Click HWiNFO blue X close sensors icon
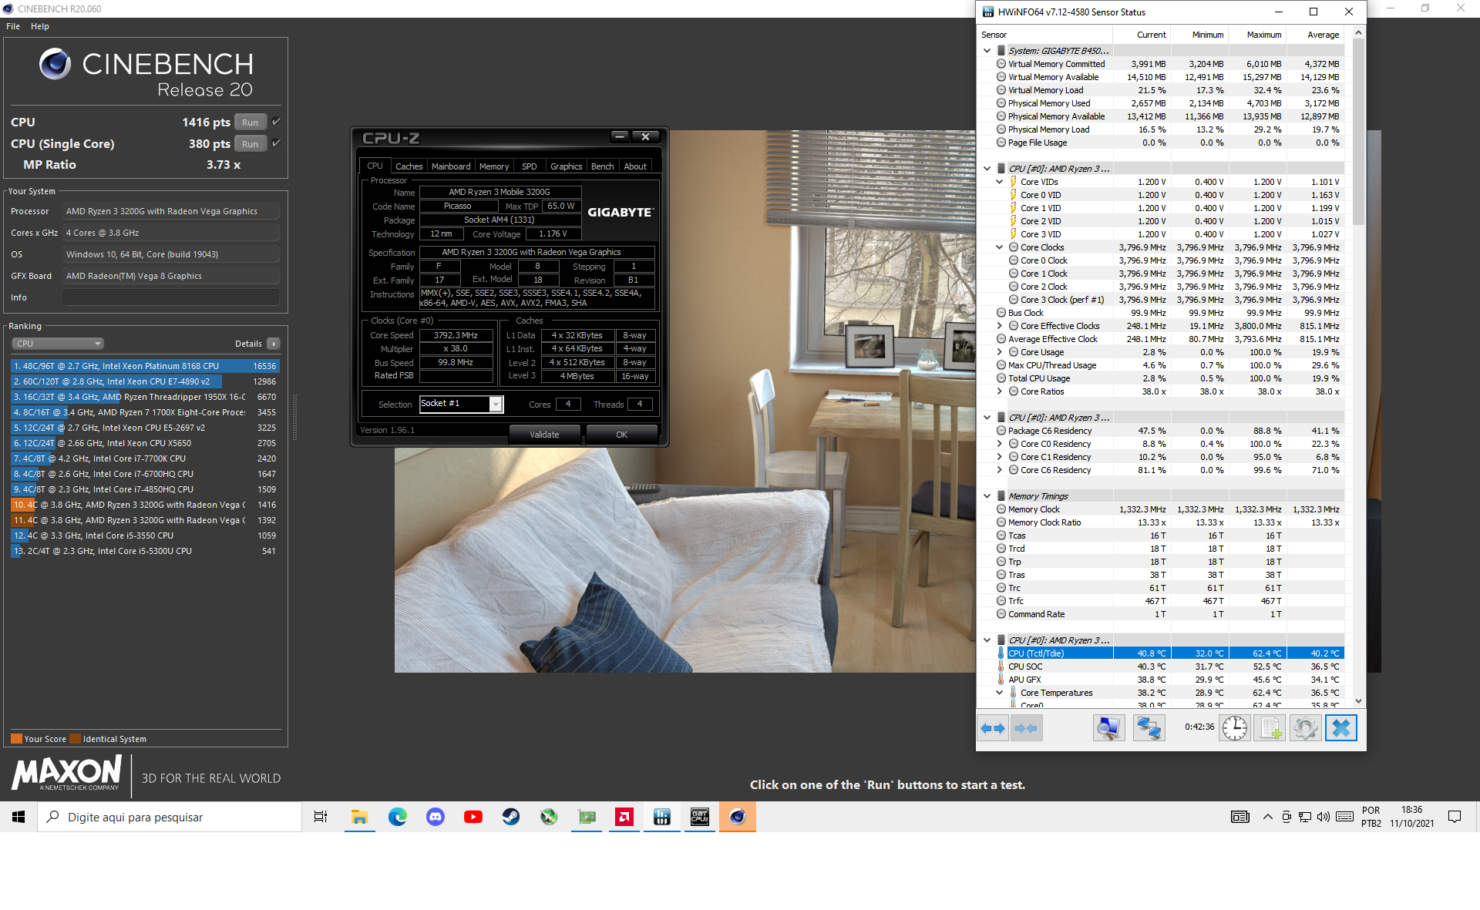This screenshot has width=1480, height=910. point(1340,728)
